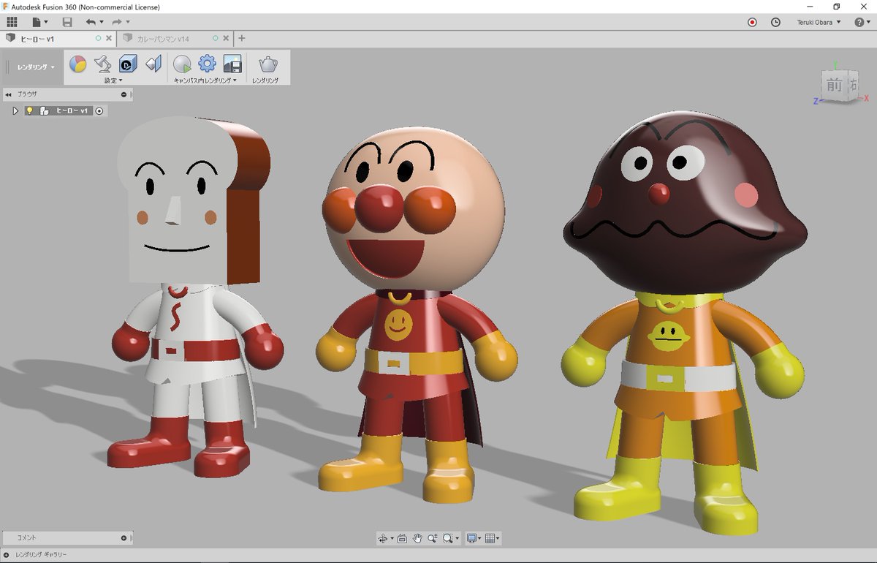Image resolution: width=877 pixels, height=563 pixels.
Task: Open Scene Settings desk lamp tool
Action: pyautogui.click(x=103, y=64)
